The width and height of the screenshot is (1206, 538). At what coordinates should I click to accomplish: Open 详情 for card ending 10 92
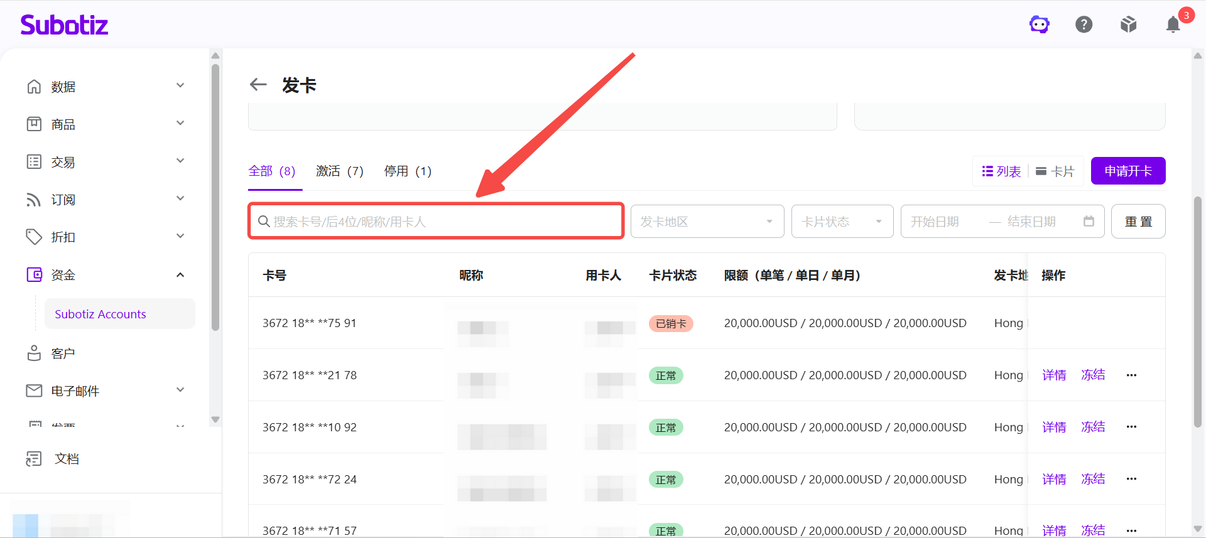(1054, 427)
